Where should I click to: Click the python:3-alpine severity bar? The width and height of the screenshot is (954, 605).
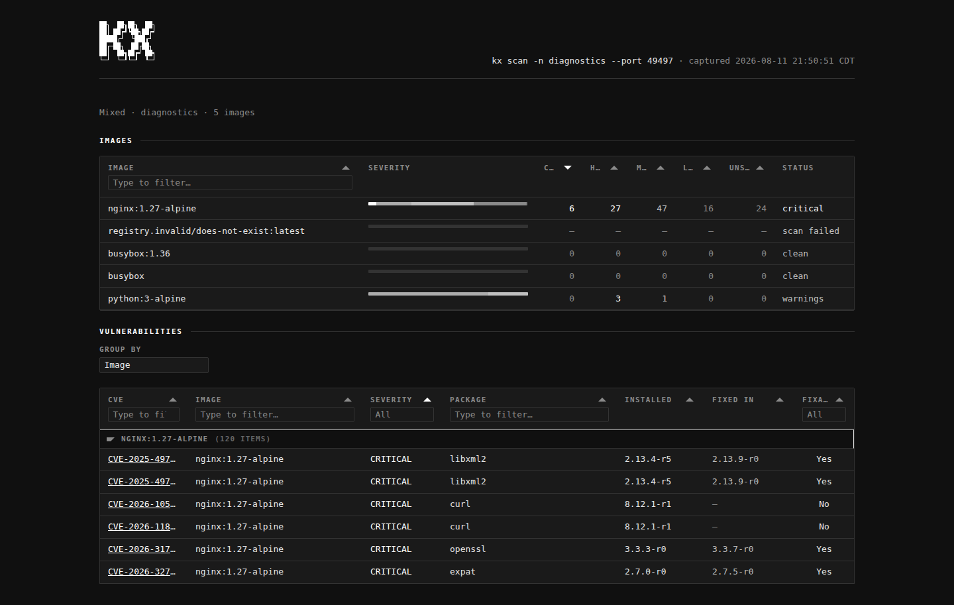[x=448, y=294]
